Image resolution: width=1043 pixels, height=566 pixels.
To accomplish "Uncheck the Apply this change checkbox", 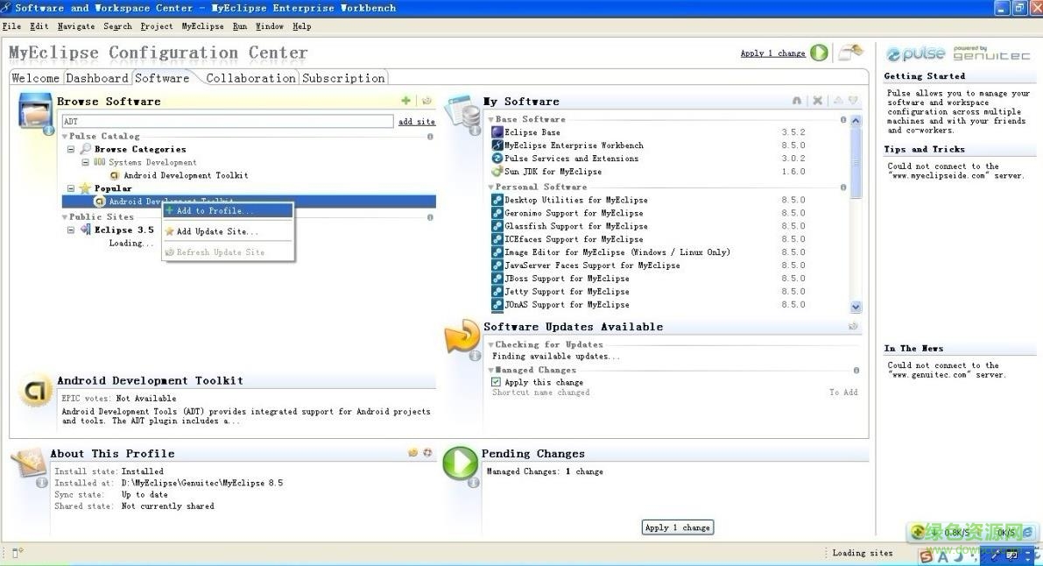I will tap(496, 382).
